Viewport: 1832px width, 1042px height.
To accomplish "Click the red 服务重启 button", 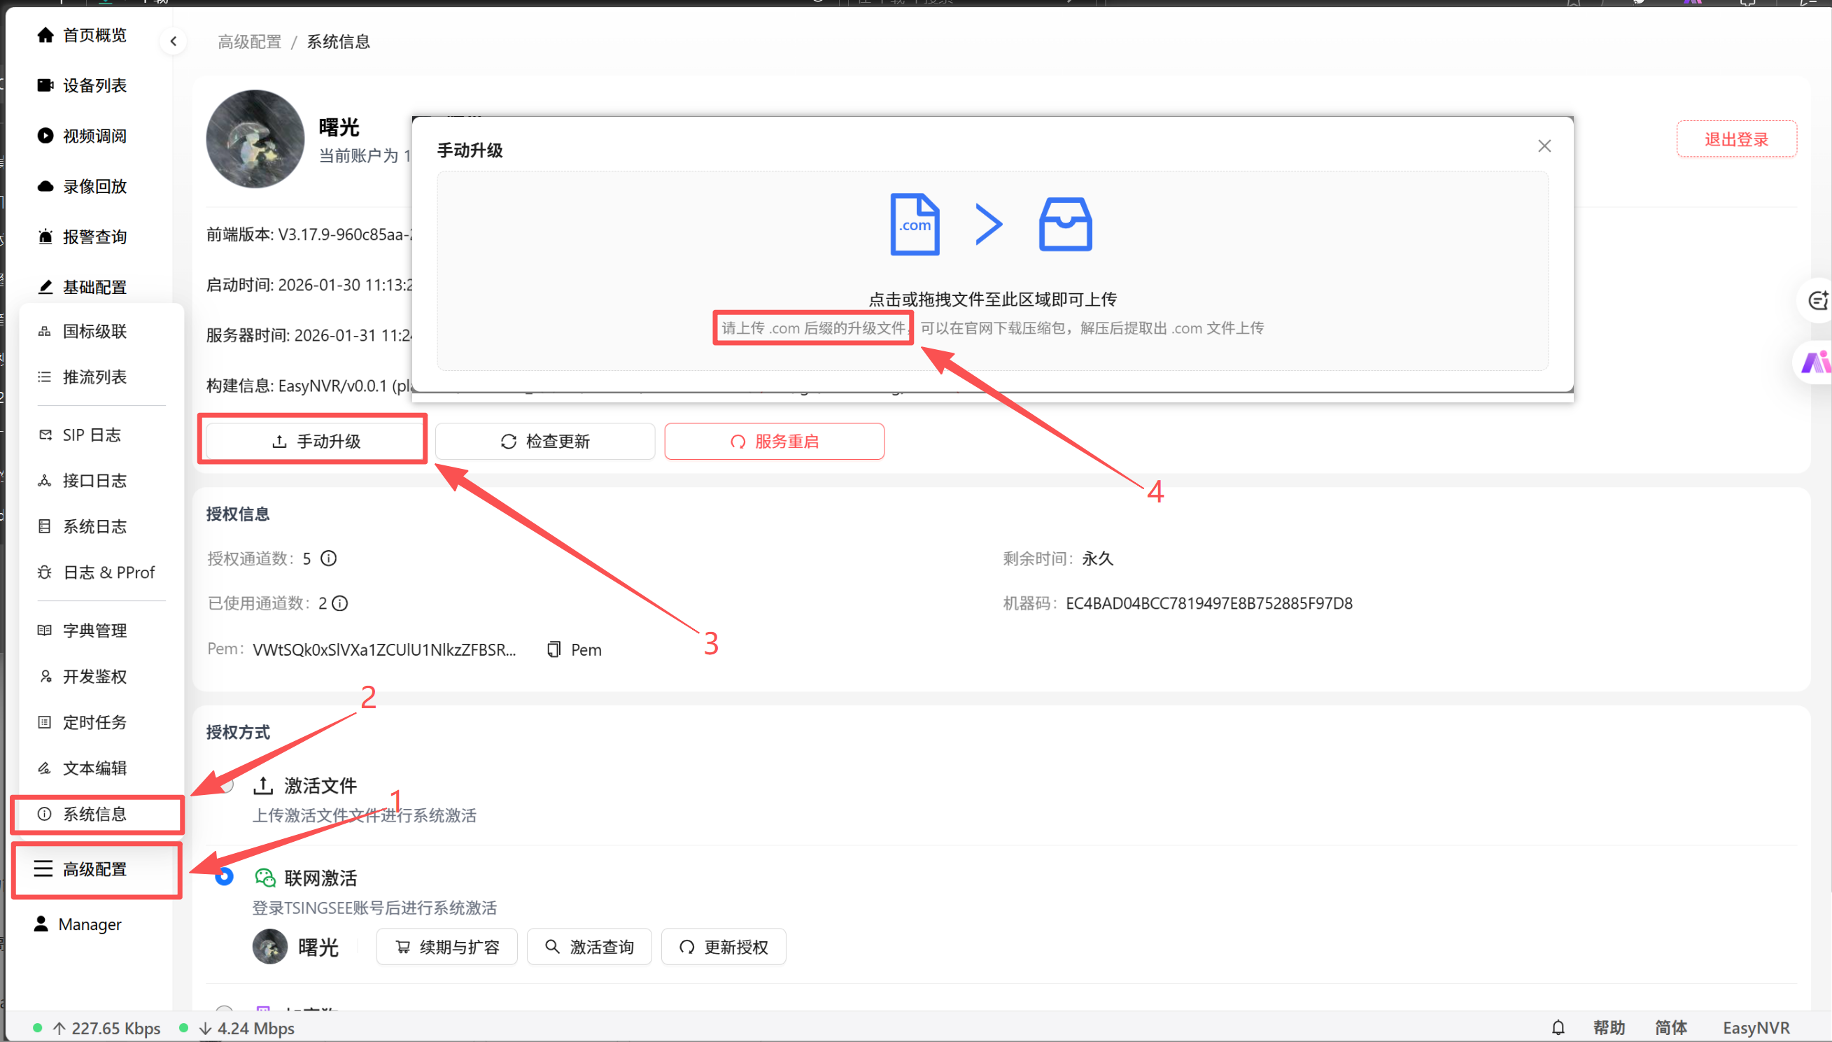I will pos(775,442).
